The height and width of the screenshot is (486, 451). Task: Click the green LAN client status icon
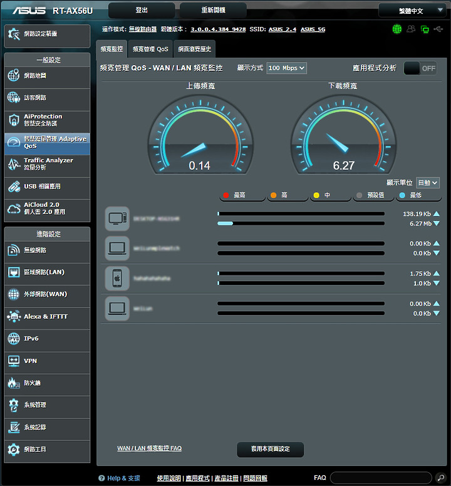pos(425,29)
